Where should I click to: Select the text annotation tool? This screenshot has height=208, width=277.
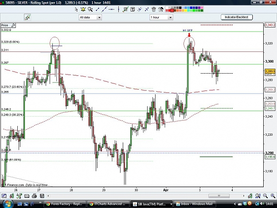point(133,9)
